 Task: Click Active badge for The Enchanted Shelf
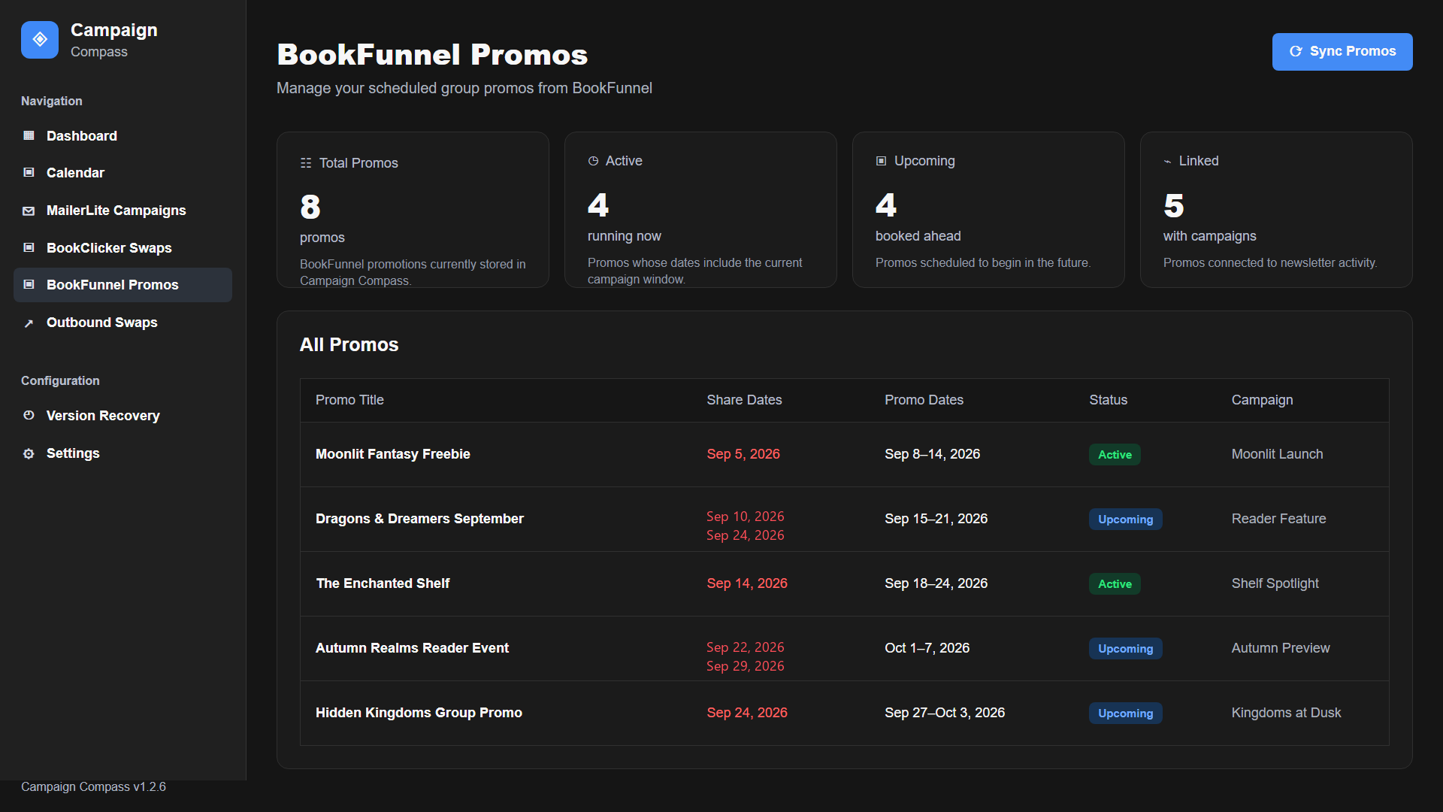coord(1115,584)
